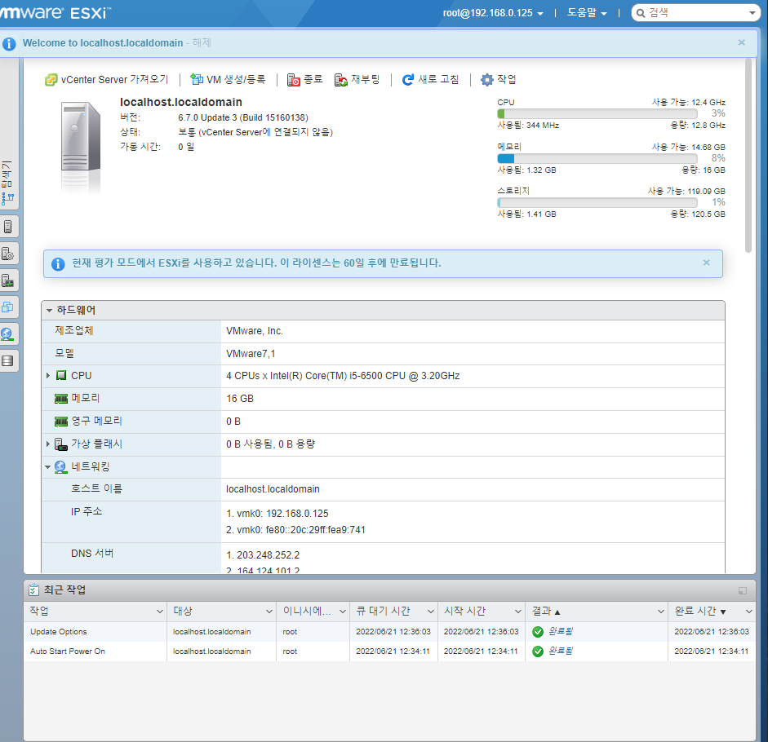Open the 결과 column dropdown arrow
768x742 pixels.
coord(661,612)
